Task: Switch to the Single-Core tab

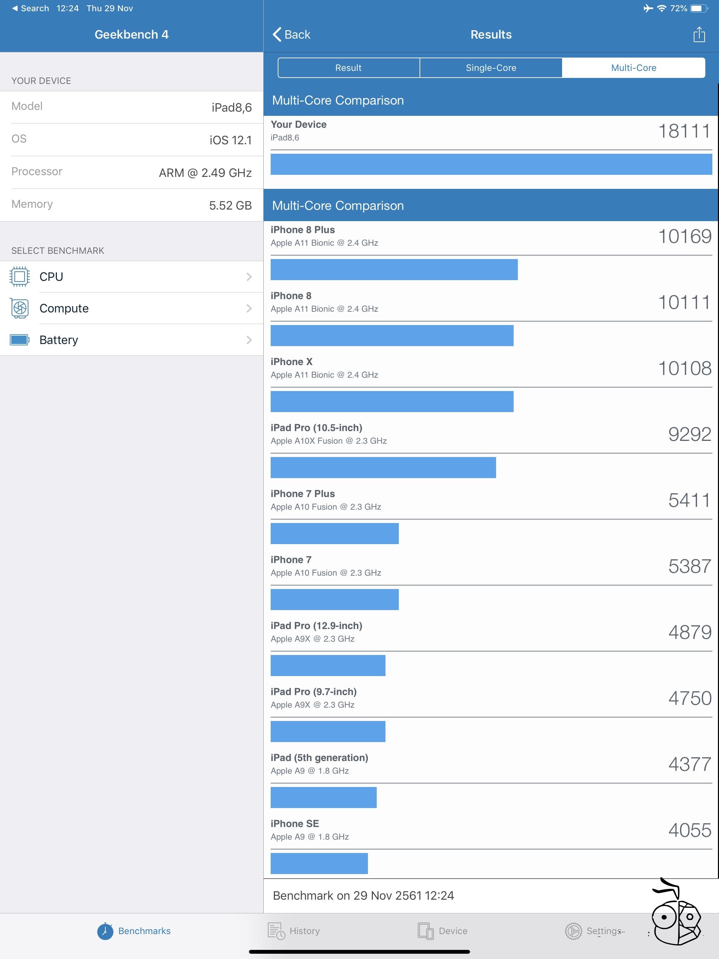Action: [490, 68]
